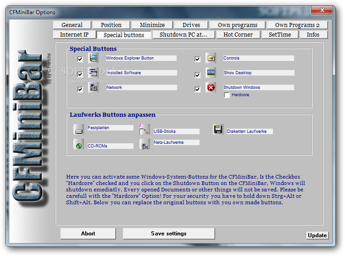This screenshot has height=256, width=345.
Task: Toggle the Controls checkbox
Action: coord(198,59)
